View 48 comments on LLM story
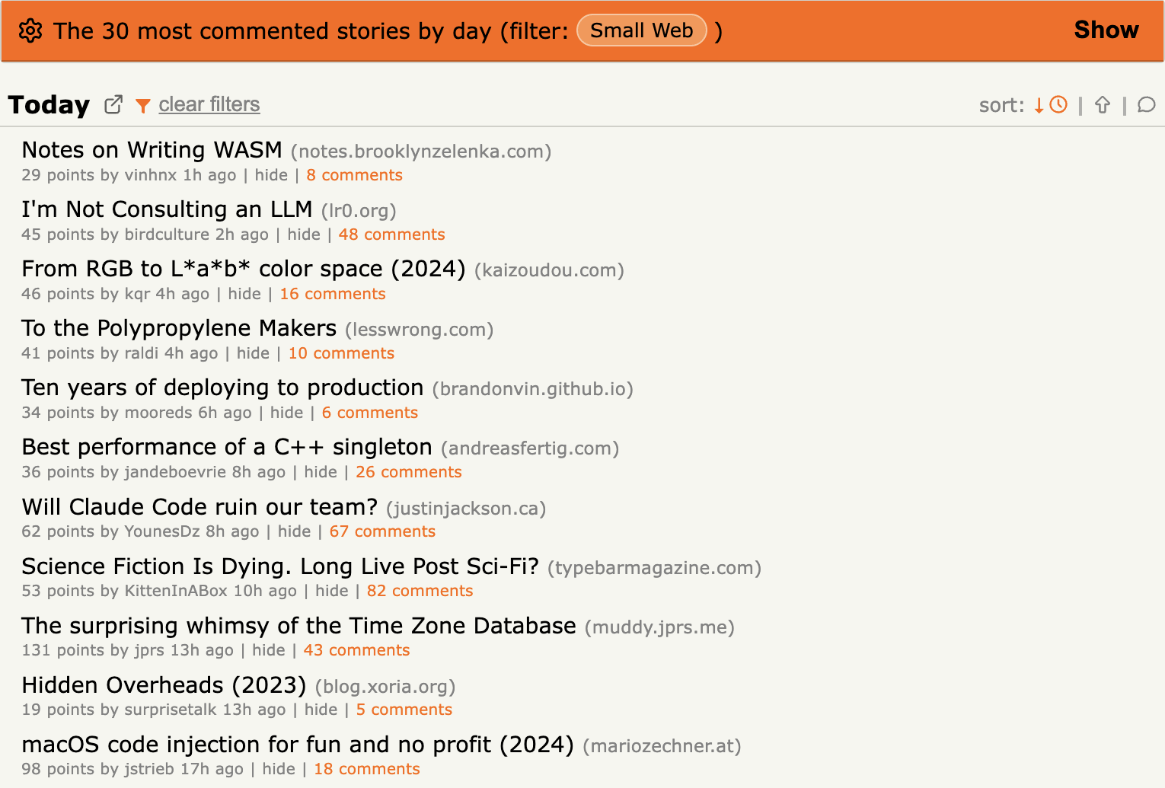1165x788 pixels. click(391, 234)
